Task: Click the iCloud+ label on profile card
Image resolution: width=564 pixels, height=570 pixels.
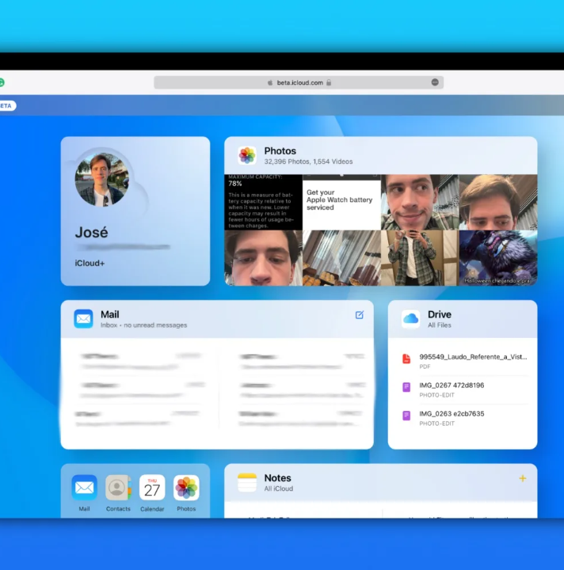Action: [x=90, y=263]
